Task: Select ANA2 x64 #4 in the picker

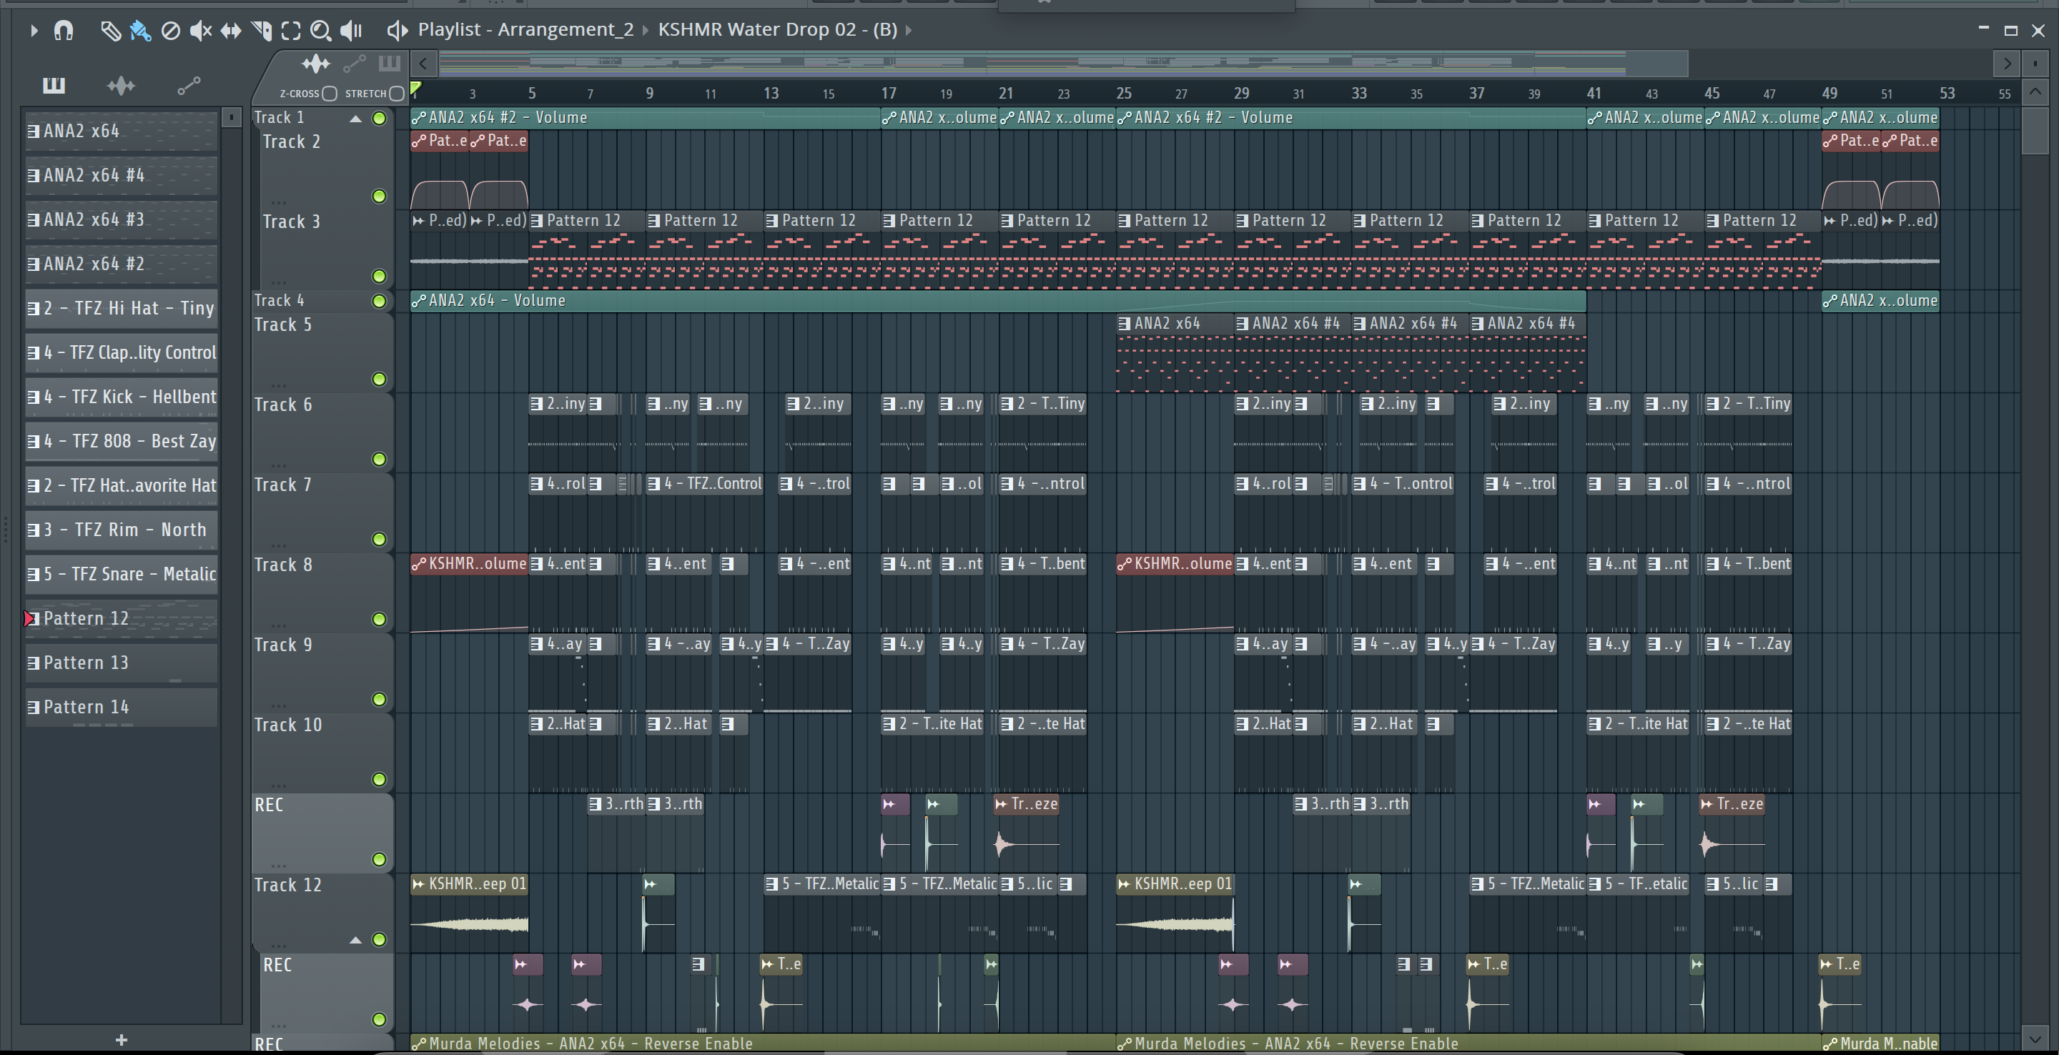Action: [x=122, y=175]
